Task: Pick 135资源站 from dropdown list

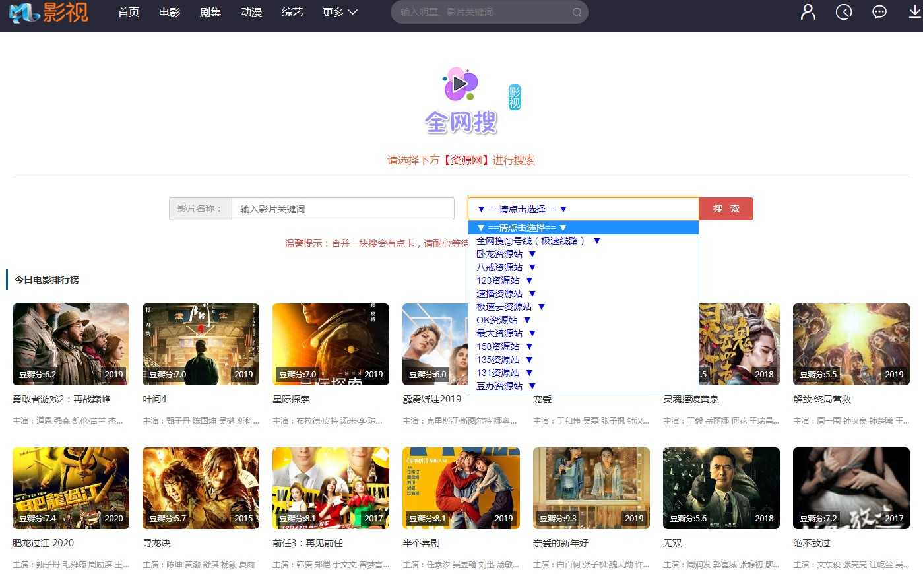Action: pyautogui.click(x=583, y=360)
